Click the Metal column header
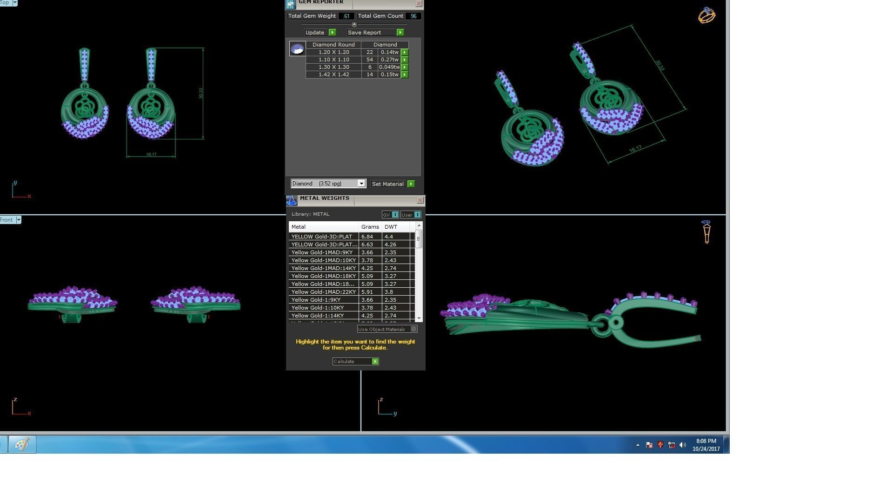 coord(324,227)
